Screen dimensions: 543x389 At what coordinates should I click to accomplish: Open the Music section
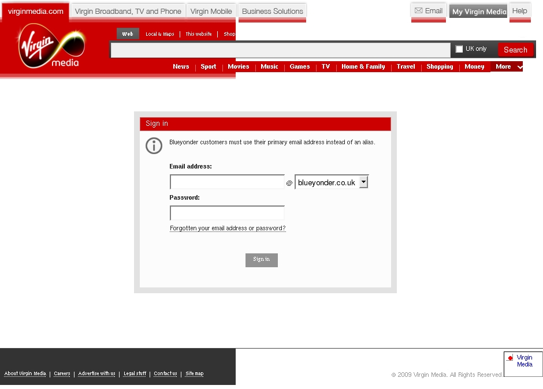point(269,66)
